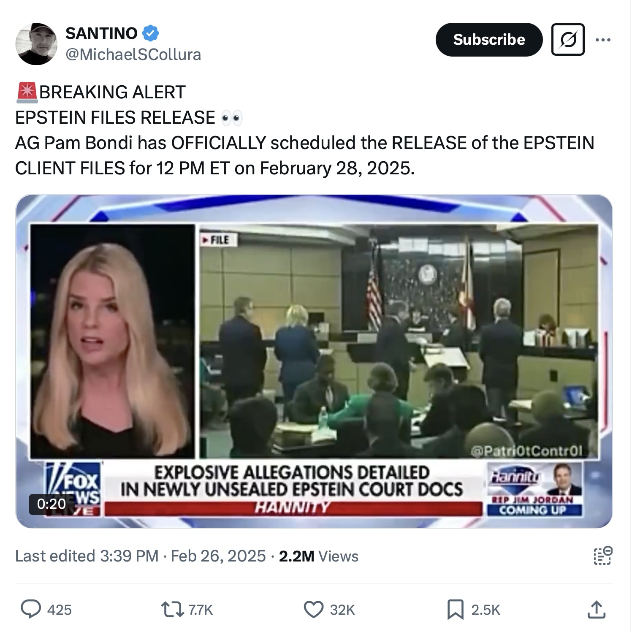Click the Grok slash icon button

tap(568, 40)
